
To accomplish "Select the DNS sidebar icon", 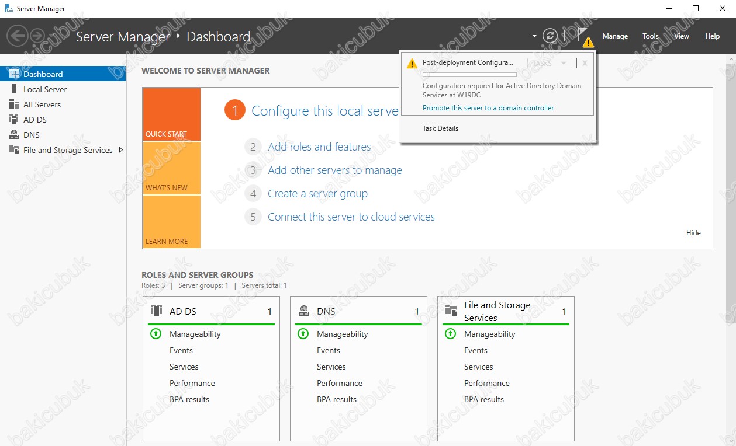I will [14, 135].
